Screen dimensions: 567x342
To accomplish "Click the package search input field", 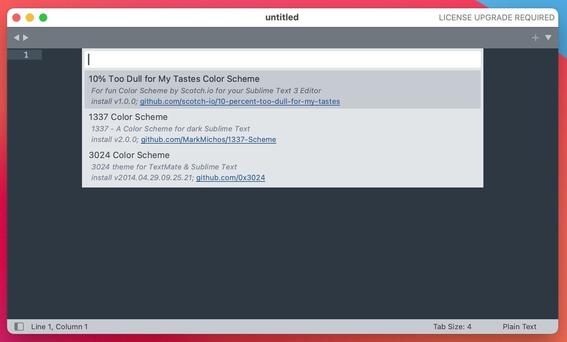I will pyautogui.click(x=282, y=59).
